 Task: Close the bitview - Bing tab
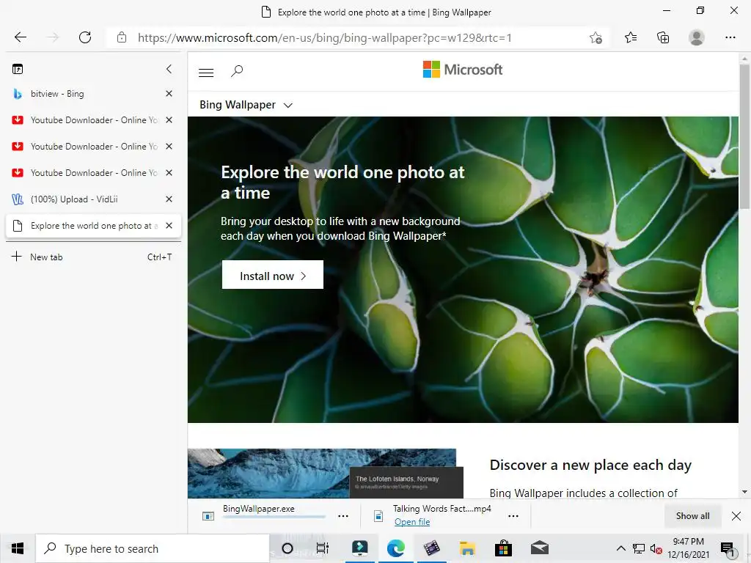pos(169,94)
